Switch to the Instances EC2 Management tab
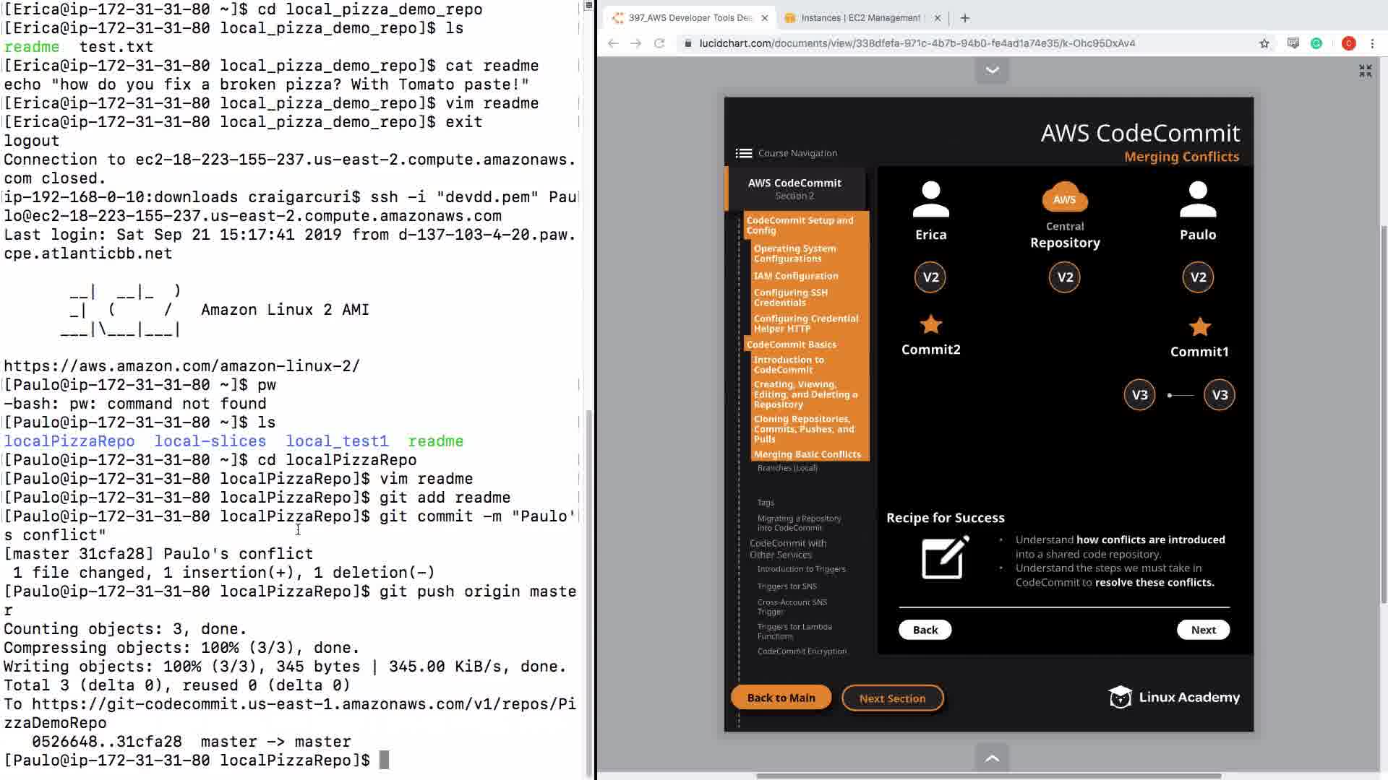The height and width of the screenshot is (780, 1388). 860,18
